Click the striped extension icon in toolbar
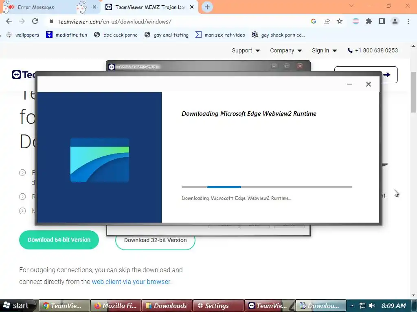Image resolution: width=417 pixels, height=312 pixels. (356, 22)
